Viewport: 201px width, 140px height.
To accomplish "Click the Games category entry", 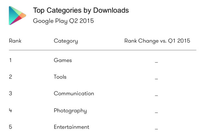I will click(63, 60).
